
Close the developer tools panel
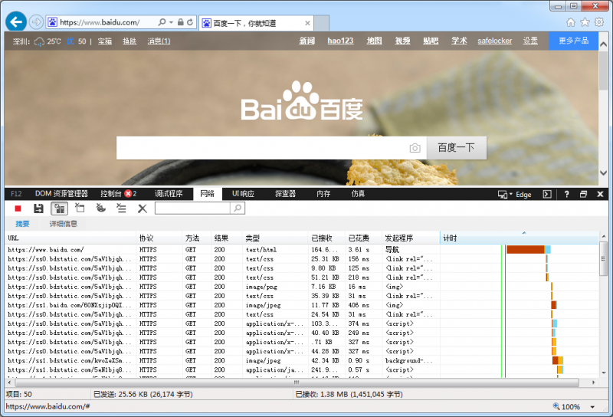[600, 194]
